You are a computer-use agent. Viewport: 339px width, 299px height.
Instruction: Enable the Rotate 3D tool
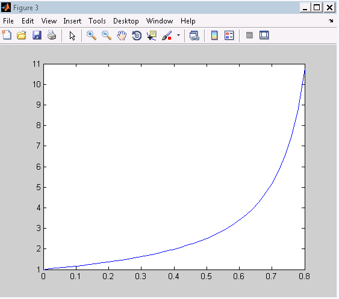tap(137, 35)
